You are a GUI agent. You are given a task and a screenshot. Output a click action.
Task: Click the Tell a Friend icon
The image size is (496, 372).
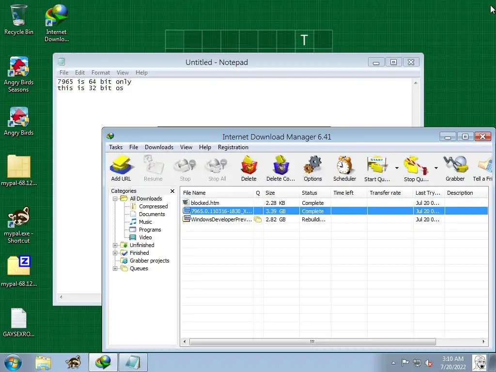click(x=483, y=168)
